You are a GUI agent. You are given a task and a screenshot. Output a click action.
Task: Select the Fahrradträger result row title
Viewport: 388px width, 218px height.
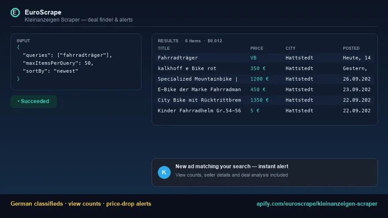(x=178, y=58)
